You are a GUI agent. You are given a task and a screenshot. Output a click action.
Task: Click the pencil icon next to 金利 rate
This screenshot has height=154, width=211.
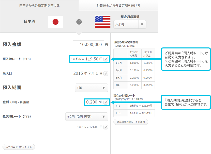(106, 102)
